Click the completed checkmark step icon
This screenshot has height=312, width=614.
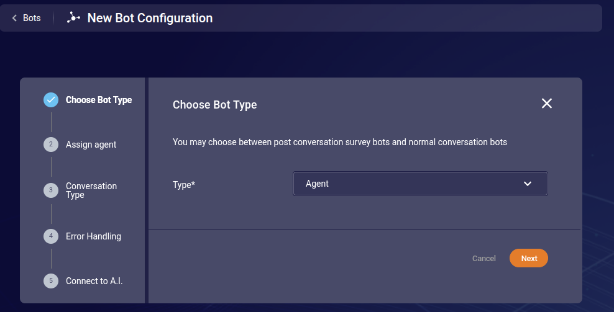click(x=51, y=100)
